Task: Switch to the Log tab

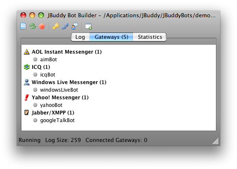Action: (x=80, y=37)
